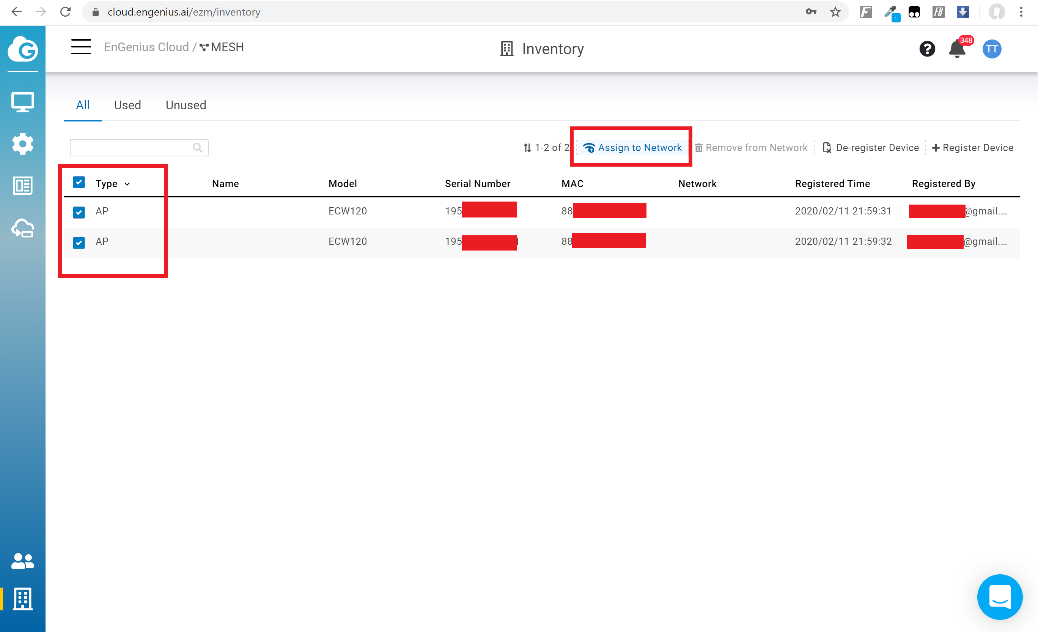Go back with browser back arrow
Image resolution: width=1038 pixels, height=632 pixels.
(x=16, y=12)
